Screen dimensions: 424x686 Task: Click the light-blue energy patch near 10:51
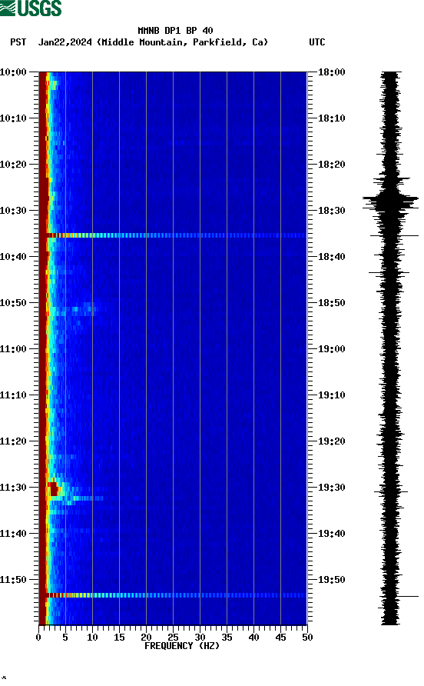tap(83, 309)
